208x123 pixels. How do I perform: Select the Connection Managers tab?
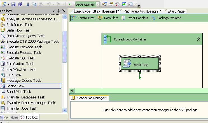[x=89, y=98]
